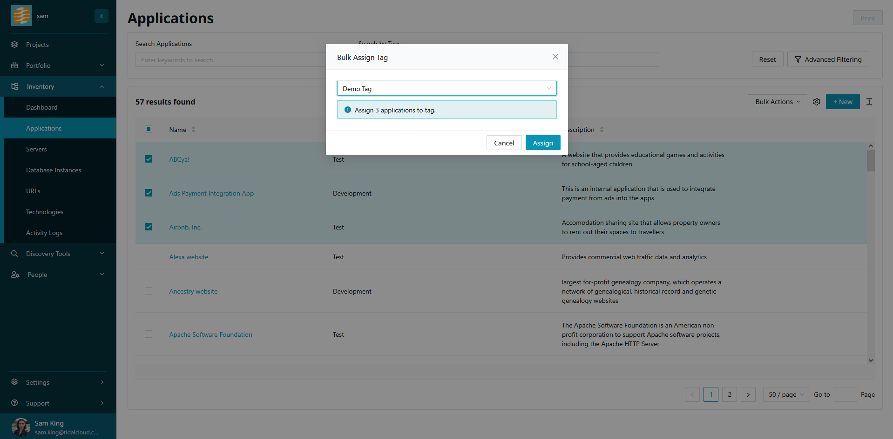Click the Portfolio briefcase icon

14,66
